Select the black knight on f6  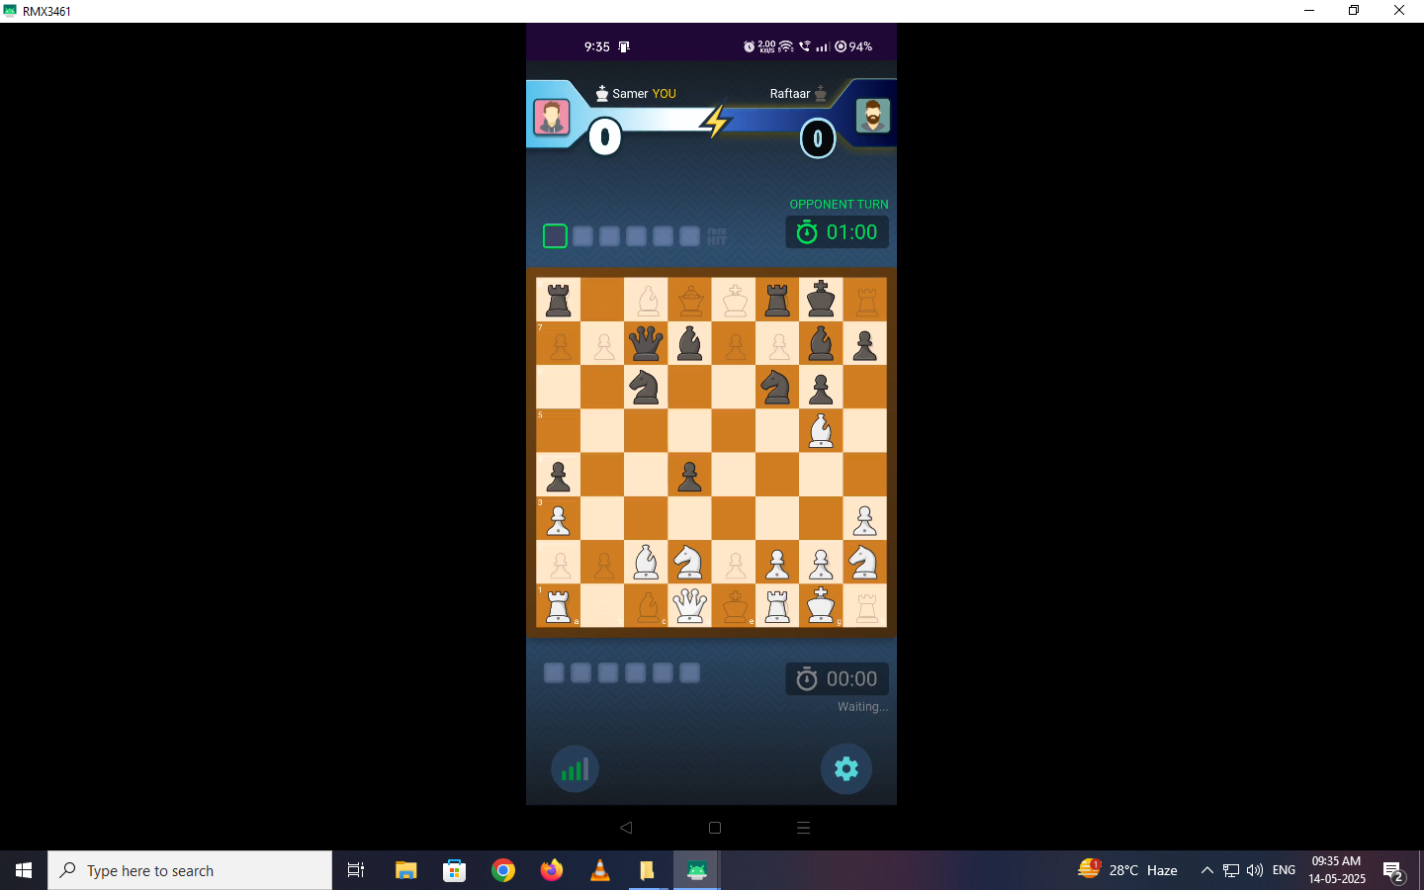point(776,388)
